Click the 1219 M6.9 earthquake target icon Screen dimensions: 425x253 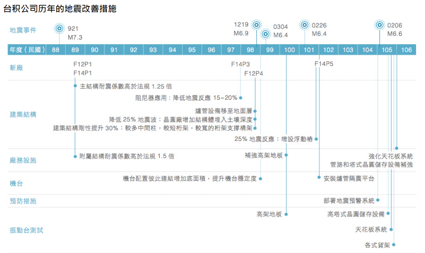click(256, 25)
